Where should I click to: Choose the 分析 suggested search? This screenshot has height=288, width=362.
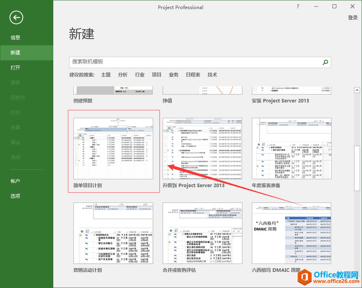[123, 74]
